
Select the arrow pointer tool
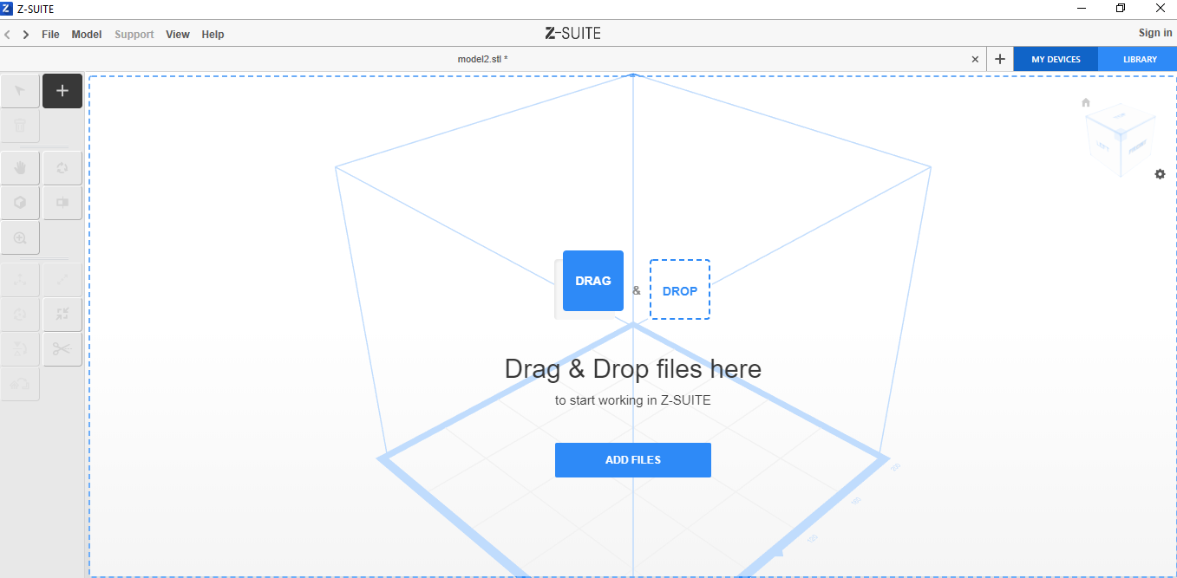point(20,91)
